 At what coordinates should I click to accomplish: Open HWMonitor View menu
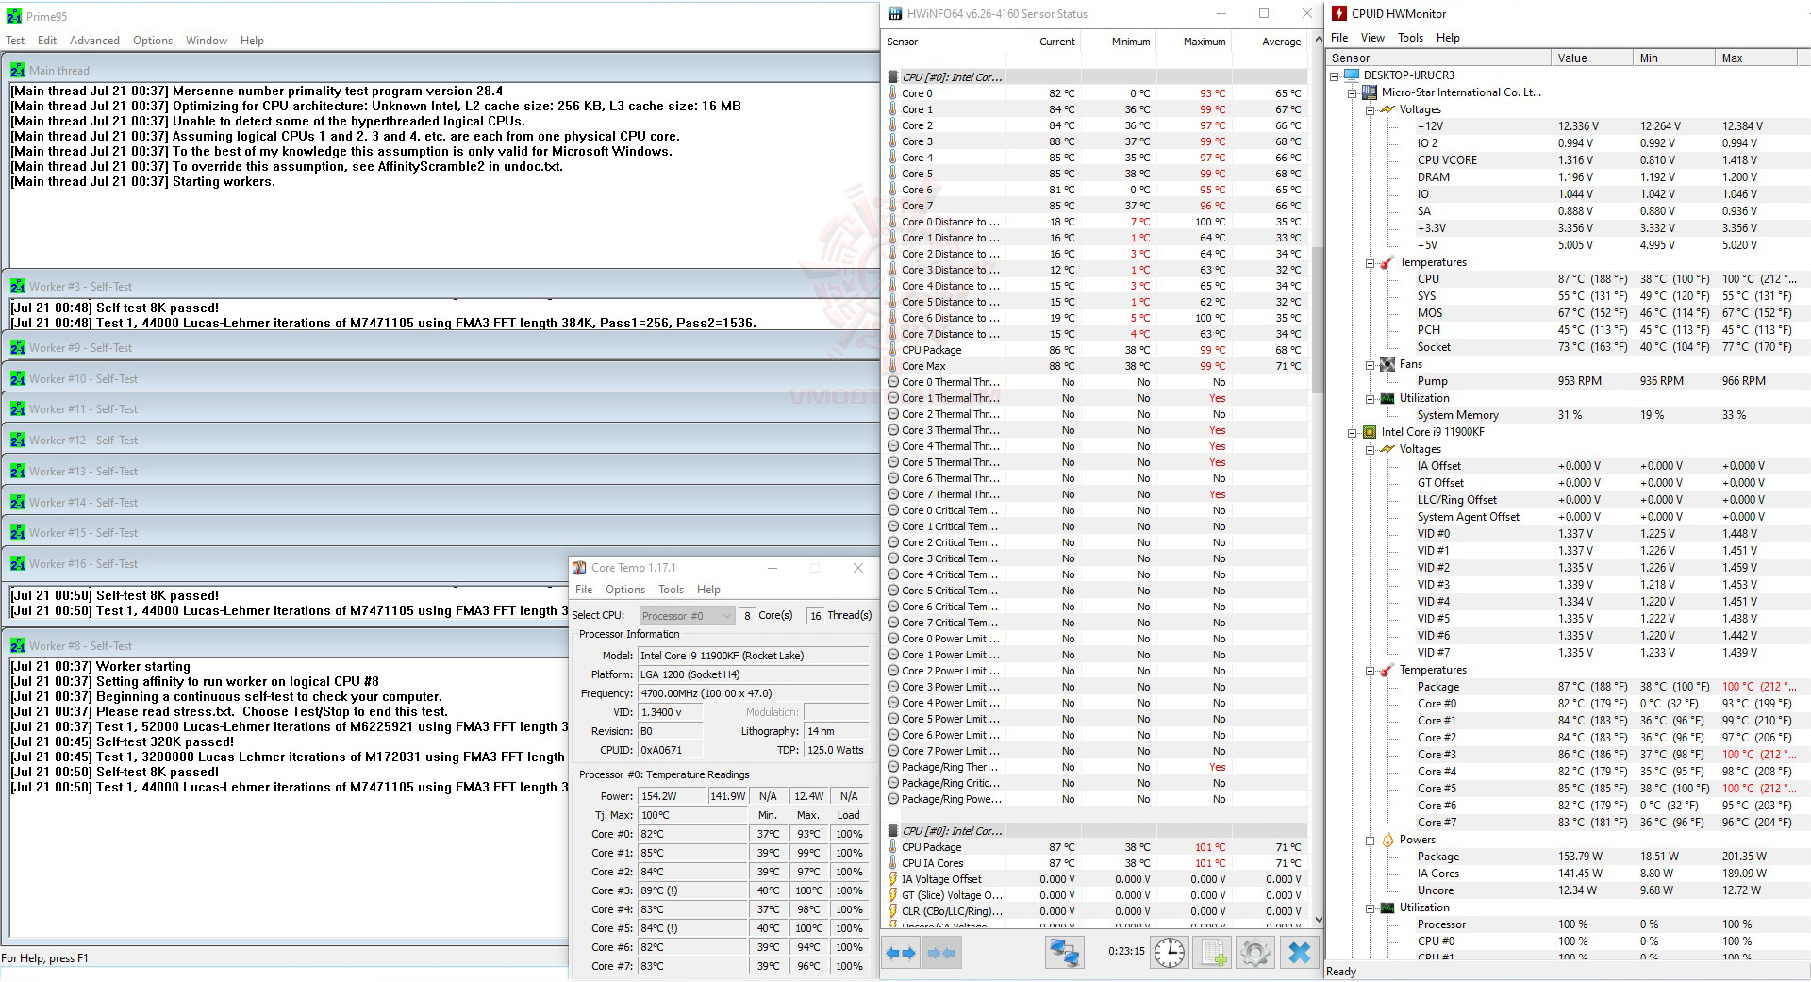pyautogui.click(x=1372, y=38)
